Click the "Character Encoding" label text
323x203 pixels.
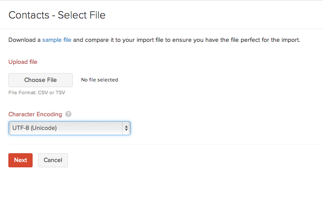35,114
